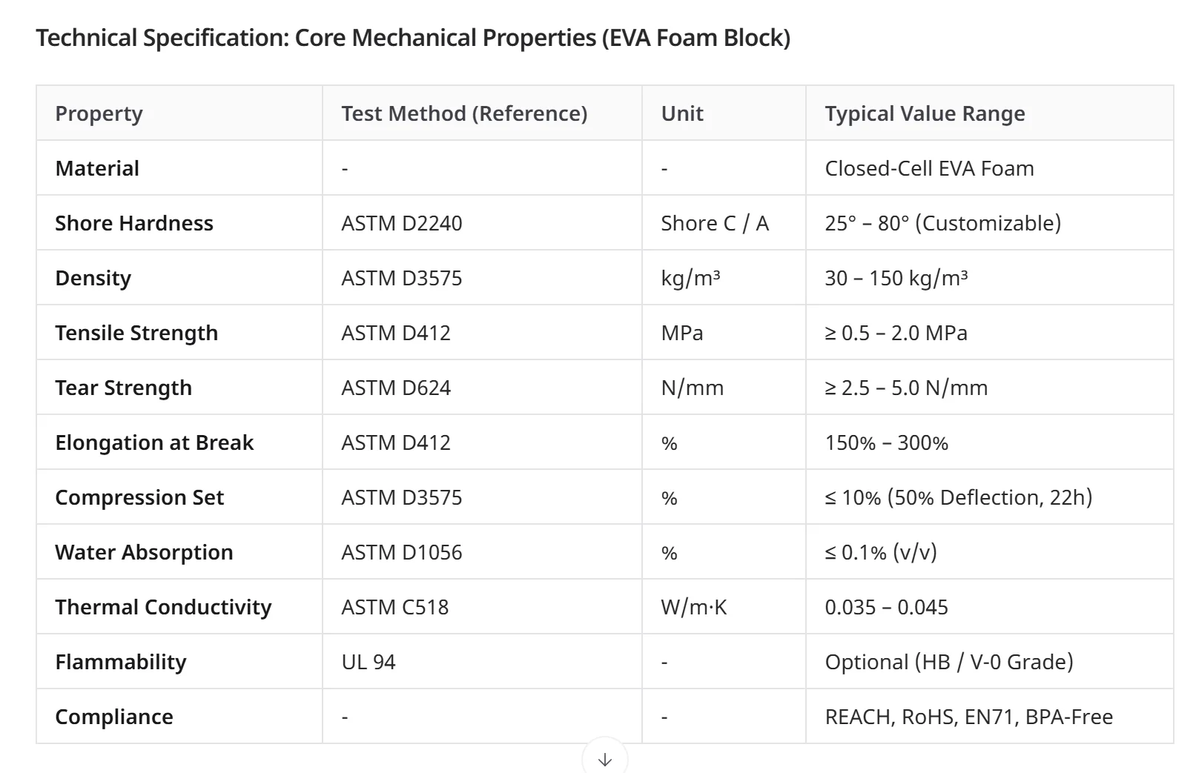1196x773 pixels.
Task: Click the Technical Specification heading
Action: pos(413,37)
